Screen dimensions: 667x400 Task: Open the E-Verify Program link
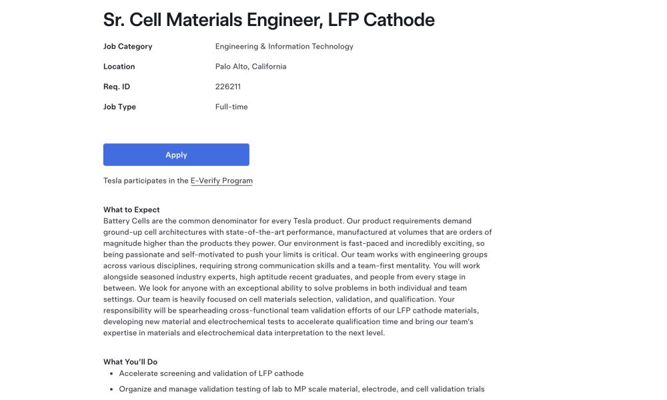coord(221,181)
